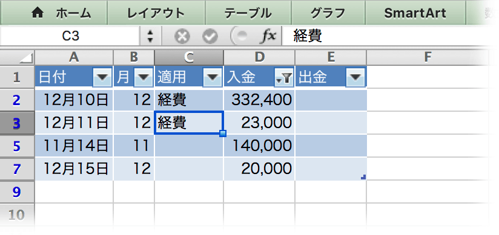Viewport: 499px width, 235px height.
Task: Click the 日付 header cell text
Action: 52,77
